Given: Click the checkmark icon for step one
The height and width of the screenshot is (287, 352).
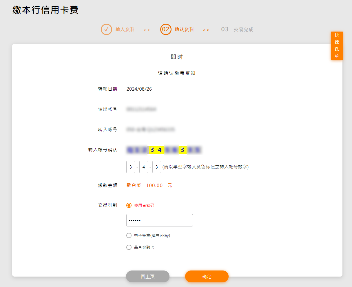Looking at the screenshot, I should pyautogui.click(x=106, y=30).
